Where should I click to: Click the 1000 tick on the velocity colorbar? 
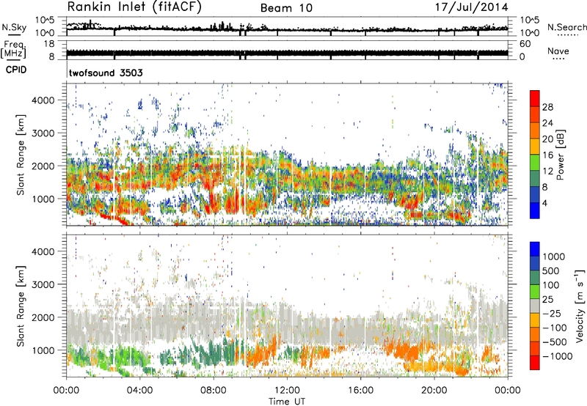pos(553,256)
